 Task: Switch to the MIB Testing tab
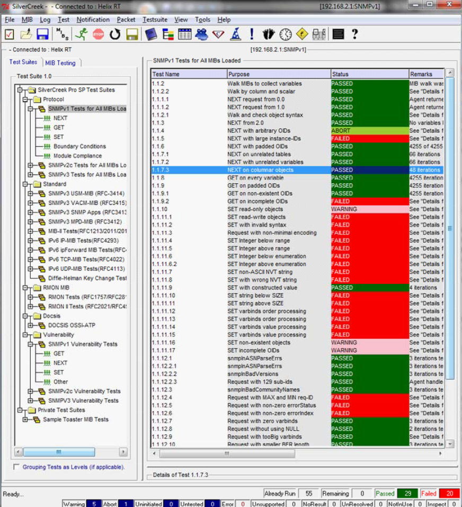coord(60,63)
